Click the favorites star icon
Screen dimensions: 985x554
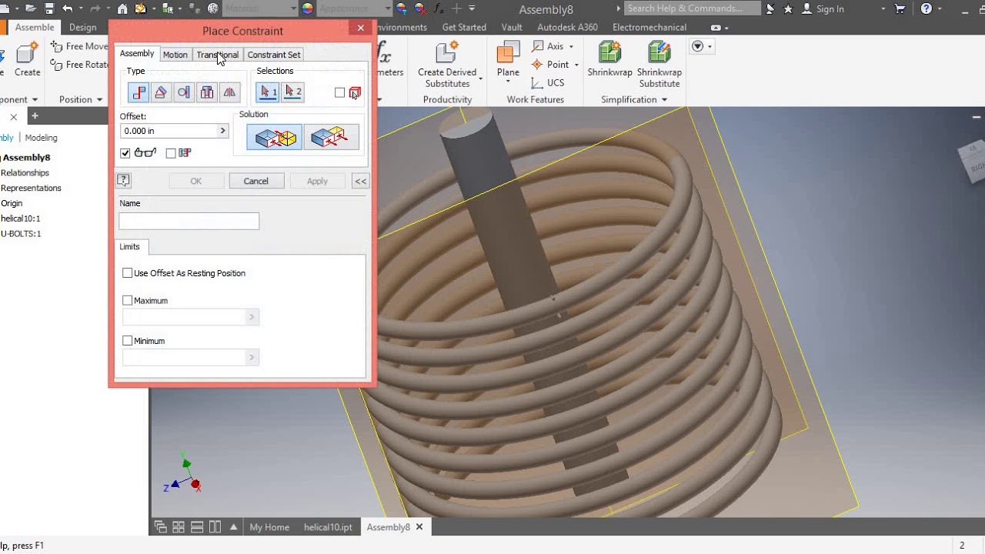click(788, 8)
